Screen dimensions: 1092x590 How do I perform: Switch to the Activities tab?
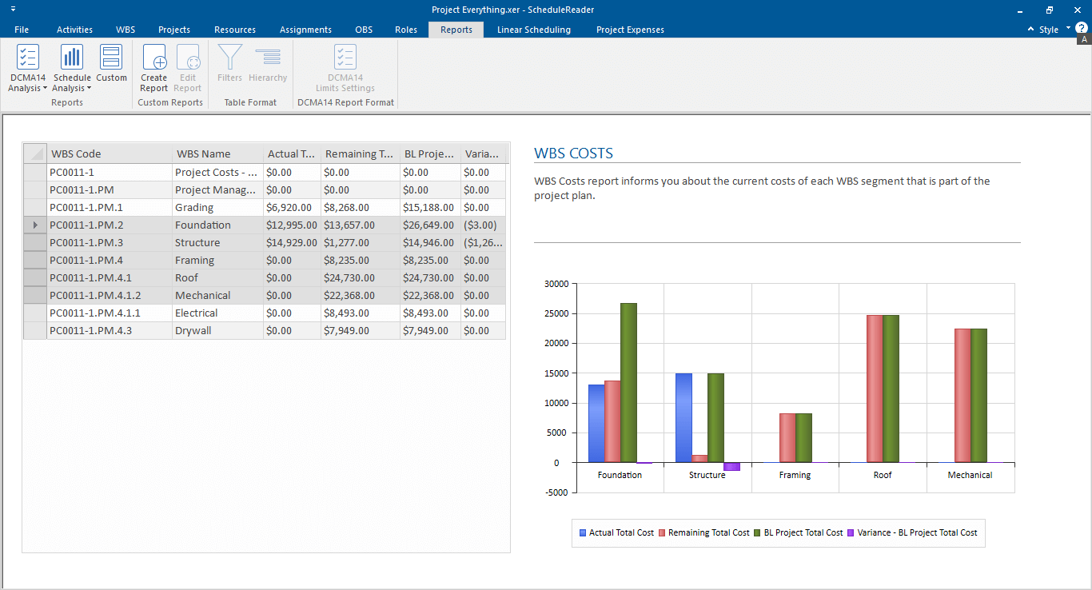coord(74,30)
